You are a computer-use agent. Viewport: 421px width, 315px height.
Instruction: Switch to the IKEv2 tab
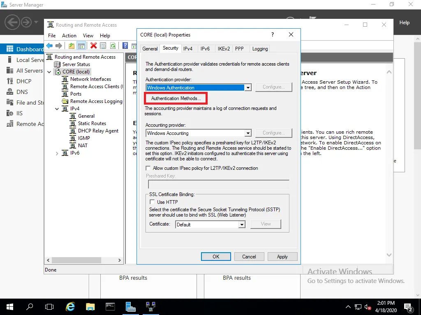pos(224,49)
